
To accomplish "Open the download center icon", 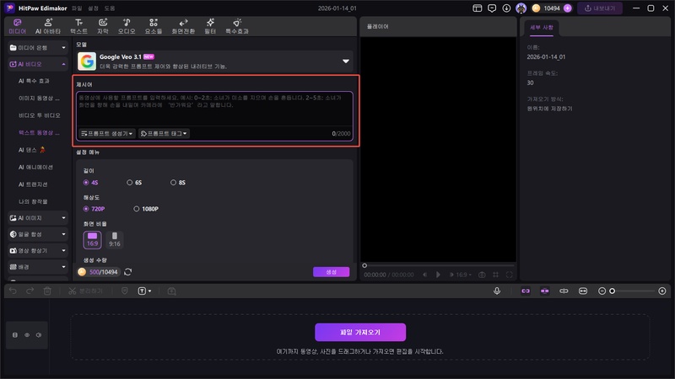I will pyautogui.click(x=506, y=8).
